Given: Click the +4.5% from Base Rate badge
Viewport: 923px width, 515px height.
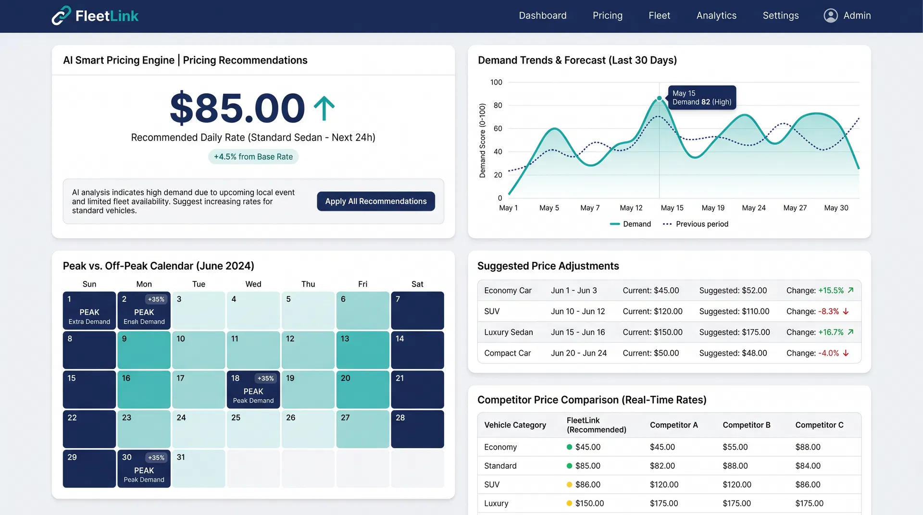Looking at the screenshot, I should (253, 157).
